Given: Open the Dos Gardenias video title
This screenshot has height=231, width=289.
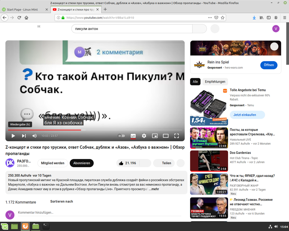Looking at the screenshot, I should (240, 153).
